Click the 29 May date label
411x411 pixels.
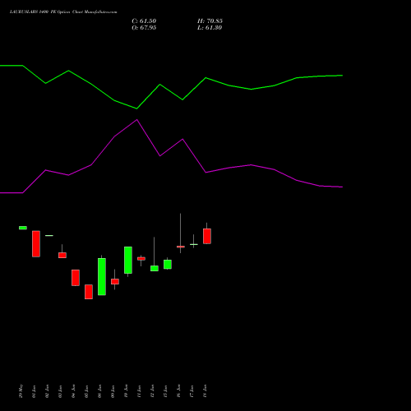21,391
